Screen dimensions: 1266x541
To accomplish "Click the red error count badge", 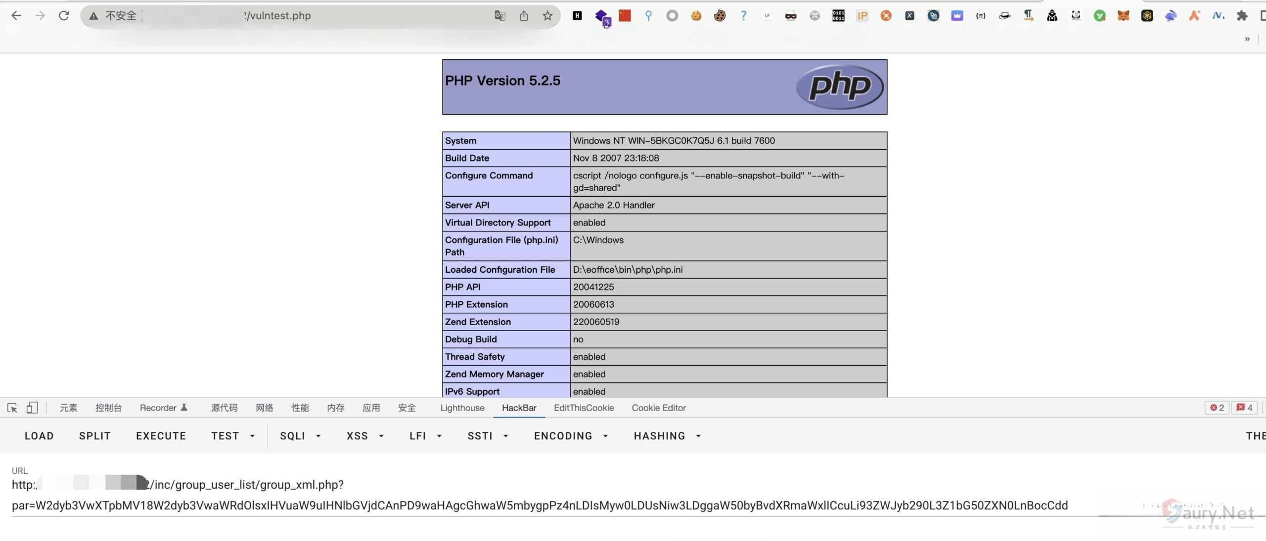I will pyautogui.click(x=1217, y=408).
